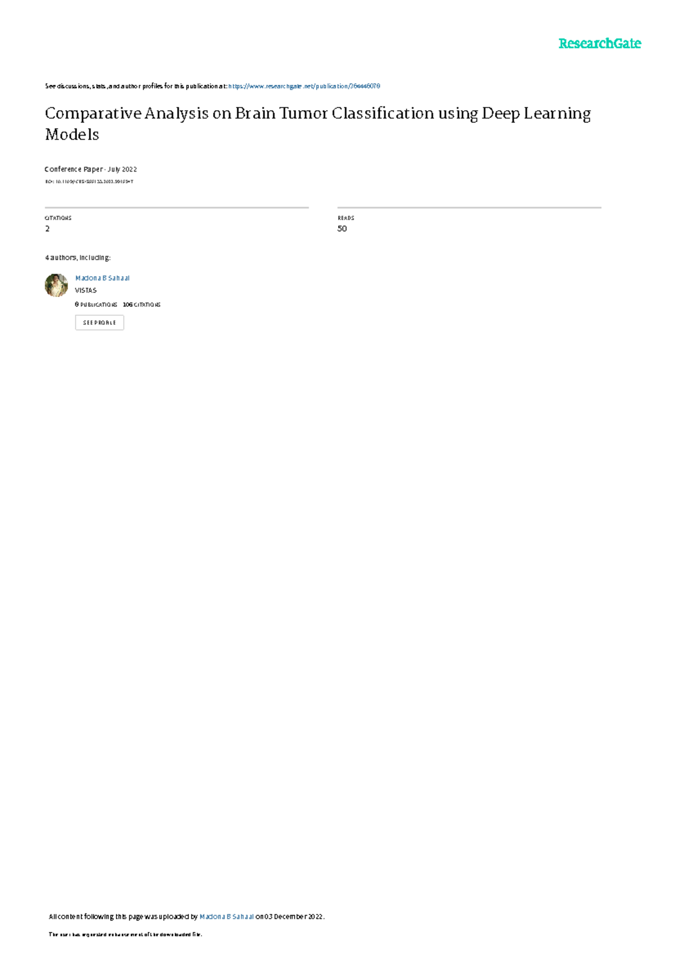Click the author's PUBLICATIONS count
675x955 pixels.
coord(96,304)
